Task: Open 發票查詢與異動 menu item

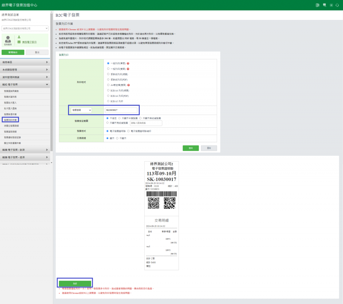Action: [x=11, y=91]
